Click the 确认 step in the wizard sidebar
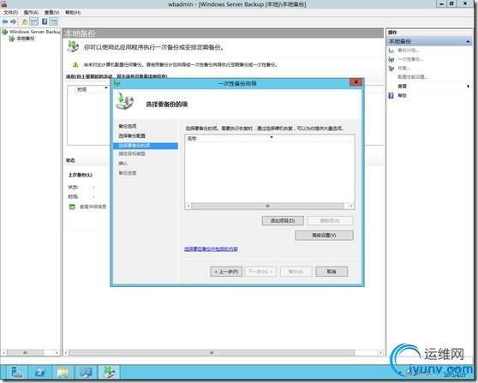Viewport: 478px width, 383px height. 122,164
